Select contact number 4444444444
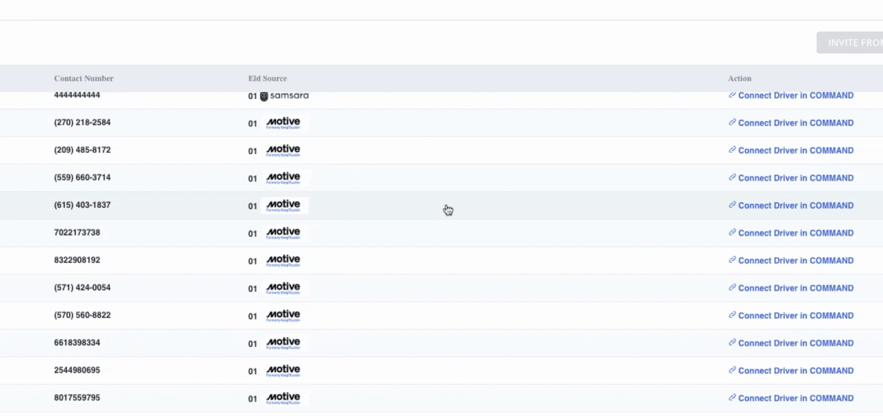This screenshot has height=416, width=883. click(77, 95)
